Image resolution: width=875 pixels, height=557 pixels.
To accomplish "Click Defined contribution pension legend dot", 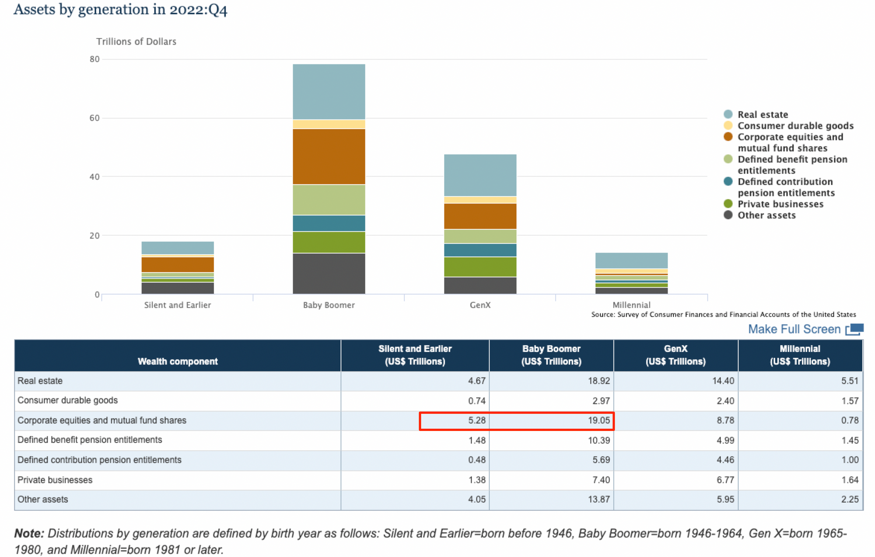I will (x=728, y=182).
